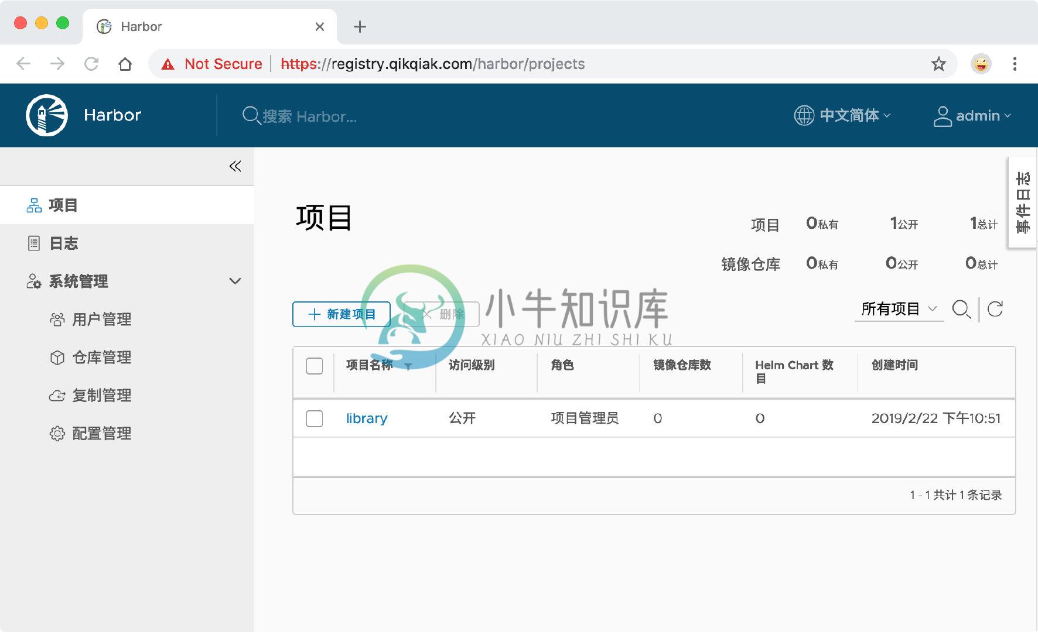Bookmark this page with star icon

coord(938,64)
